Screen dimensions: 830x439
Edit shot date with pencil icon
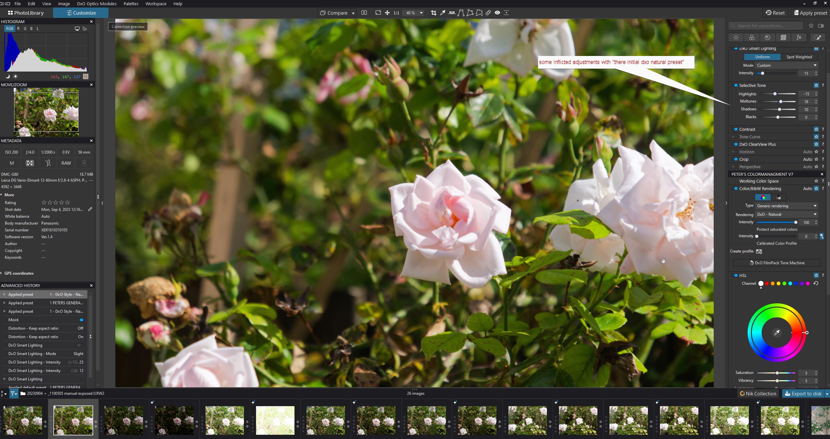click(x=90, y=209)
